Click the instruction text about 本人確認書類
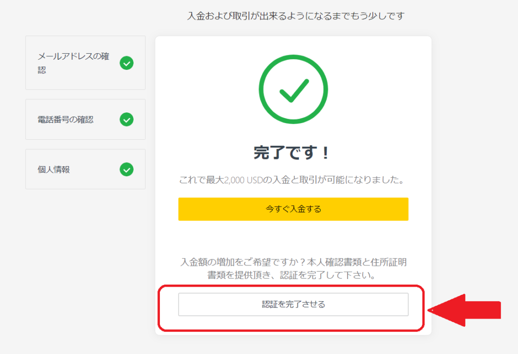Screen dimensions: 518x354 pyautogui.click(x=293, y=268)
